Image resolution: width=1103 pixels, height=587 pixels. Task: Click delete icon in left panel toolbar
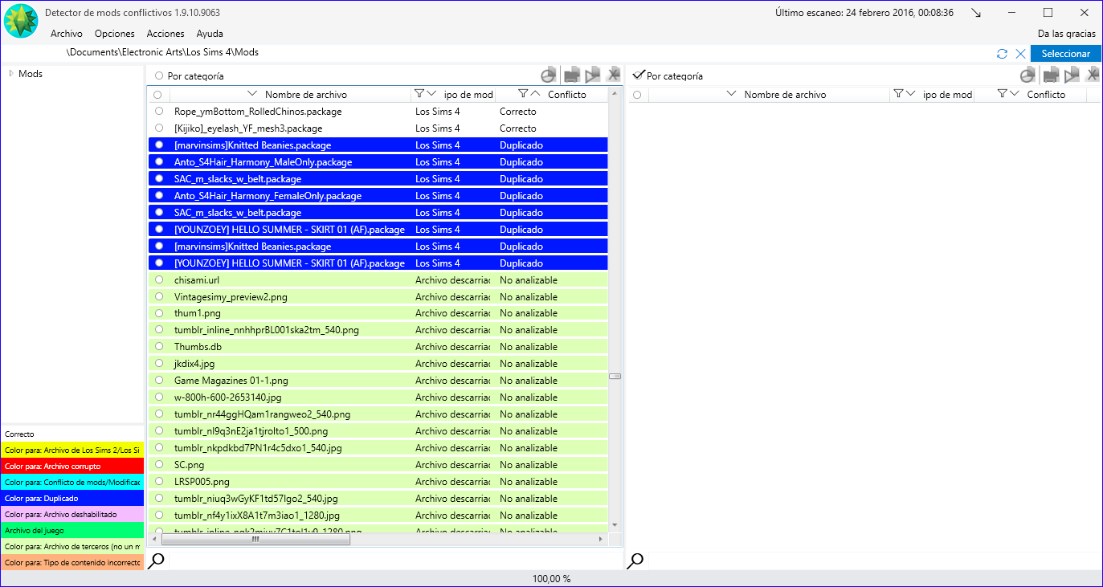point(614,75)
